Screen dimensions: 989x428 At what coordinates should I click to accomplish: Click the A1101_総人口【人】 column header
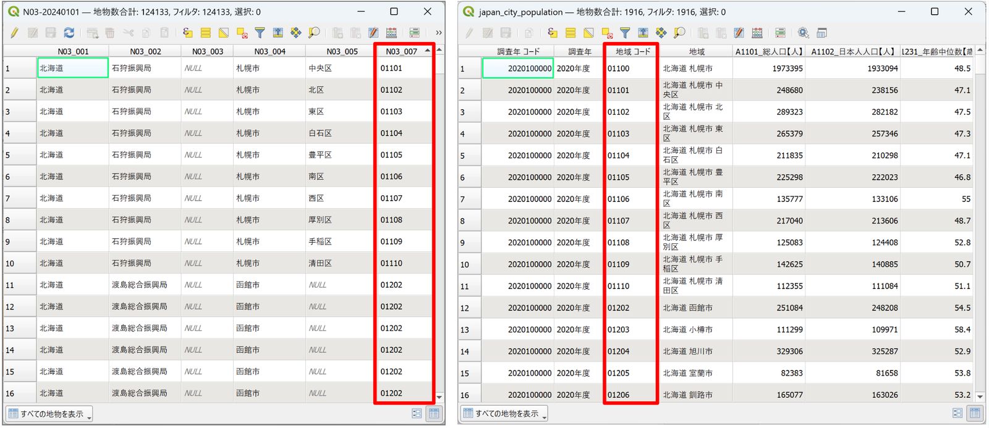pos(769,51)
